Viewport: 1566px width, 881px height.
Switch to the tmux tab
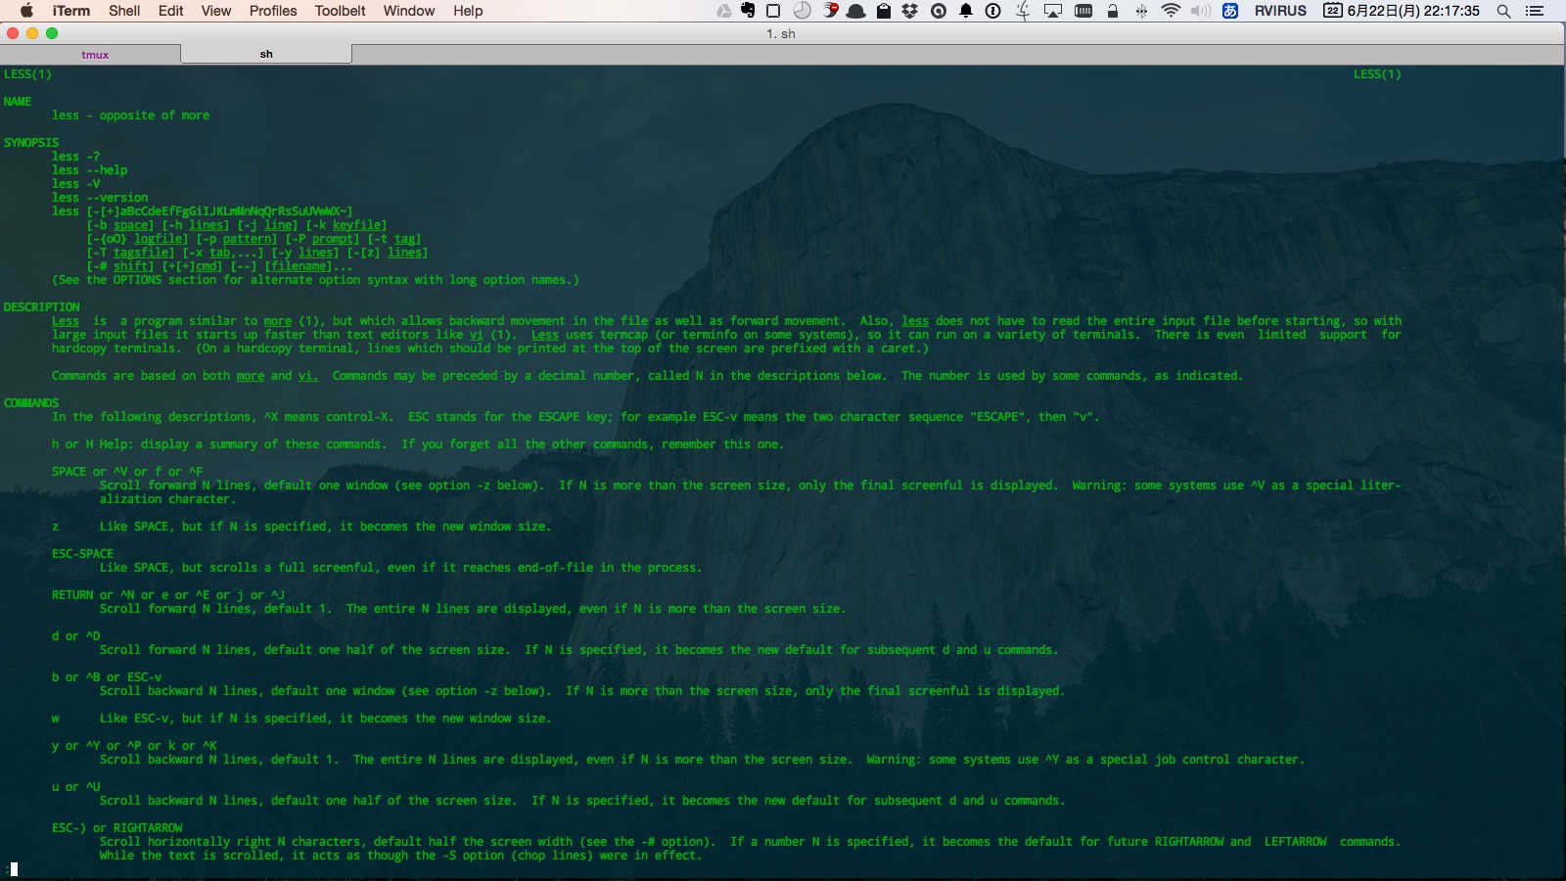click(95, 55)
